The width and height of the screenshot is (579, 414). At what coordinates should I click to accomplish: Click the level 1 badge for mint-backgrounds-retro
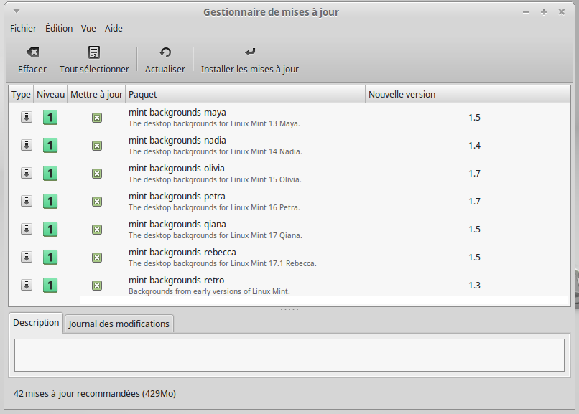50,286
